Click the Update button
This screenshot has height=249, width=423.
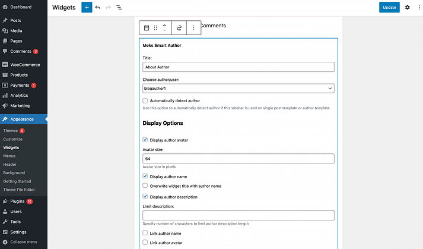389,8
